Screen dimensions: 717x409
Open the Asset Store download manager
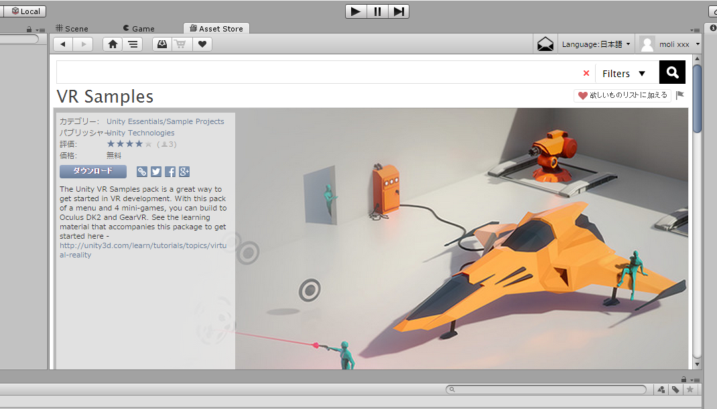click(x=161, y=44)
